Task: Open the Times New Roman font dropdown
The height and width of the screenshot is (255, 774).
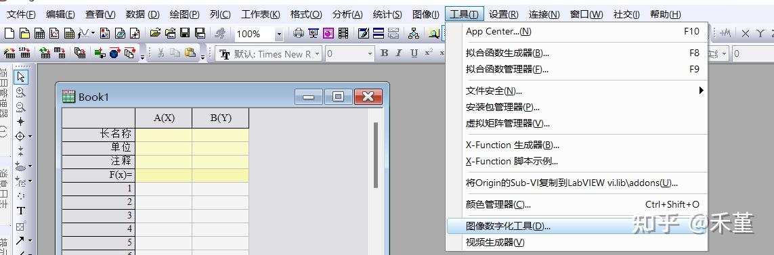Action: (x=317, y=53)
